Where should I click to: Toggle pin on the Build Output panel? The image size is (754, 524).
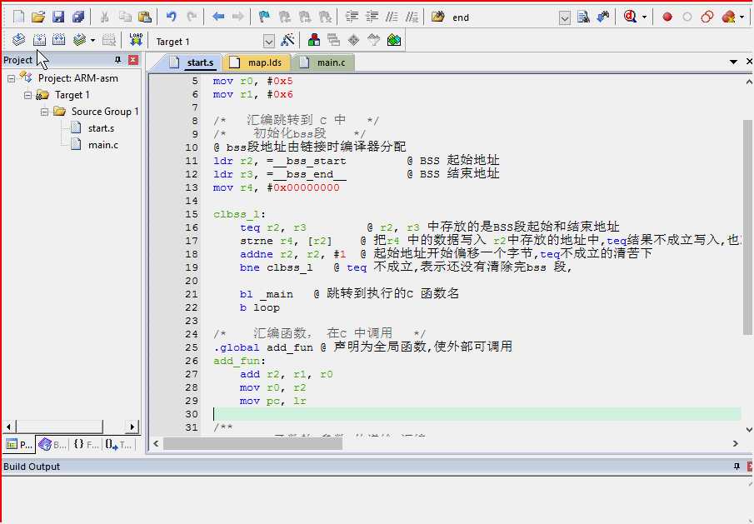tap(737, 467)
